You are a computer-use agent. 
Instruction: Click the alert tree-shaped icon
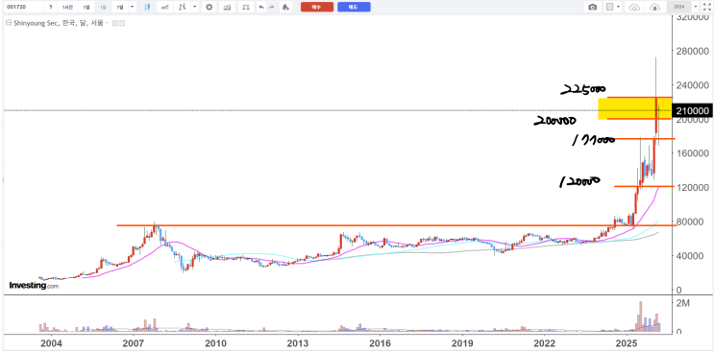pos(285,7)
